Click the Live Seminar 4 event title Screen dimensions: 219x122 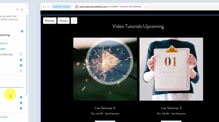point(105,108)
